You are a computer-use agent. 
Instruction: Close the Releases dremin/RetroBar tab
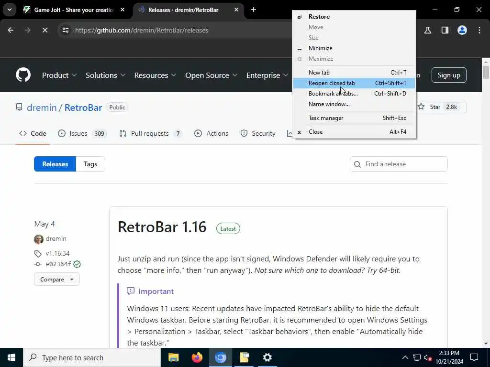[x=236, y=10]
